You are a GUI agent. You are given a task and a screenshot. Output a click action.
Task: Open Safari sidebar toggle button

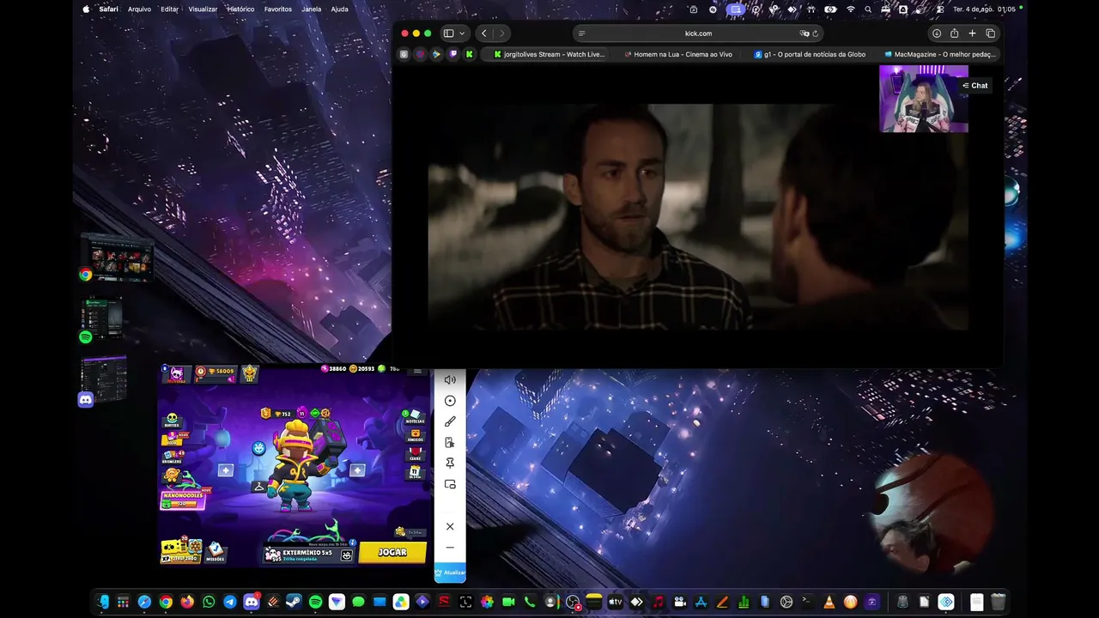pyautogui.click(x=448, y=33)
